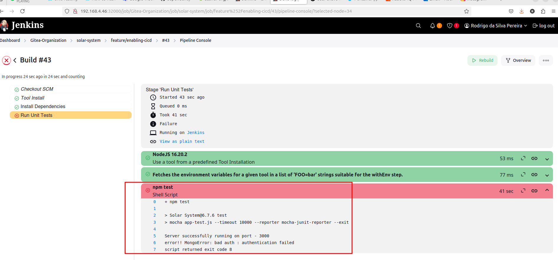Reload the page in browser
Screen dimensions: 558x260
click(22, 11)
